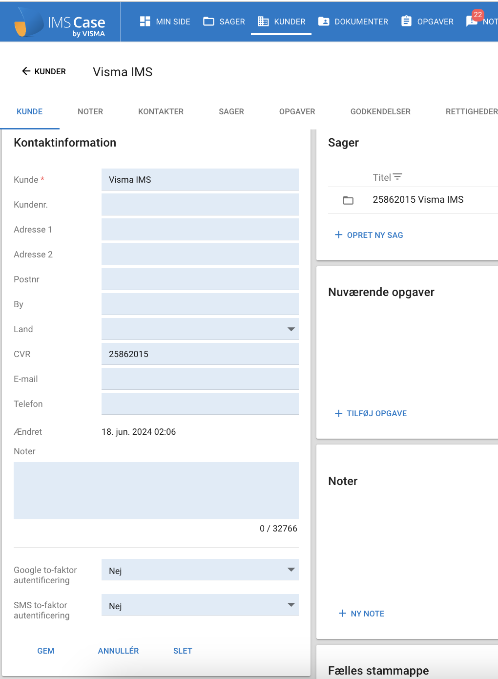Viewport: 498px width, 679px height.
Task: Click the Ændret date 18. jun. 2024 02:06
Action: (x=139, y=432)
